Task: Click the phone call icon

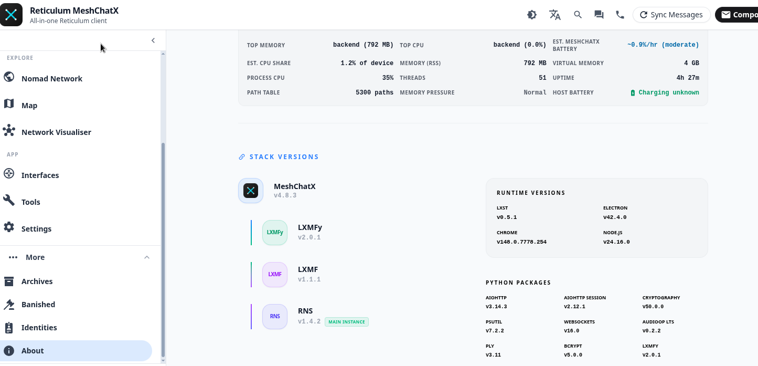Action: 620,15
